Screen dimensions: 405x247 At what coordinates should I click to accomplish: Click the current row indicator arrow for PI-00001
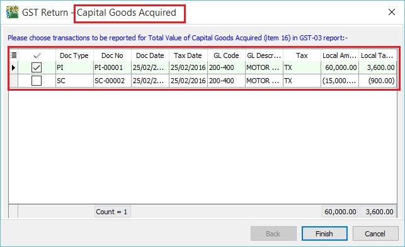point(13,67)
